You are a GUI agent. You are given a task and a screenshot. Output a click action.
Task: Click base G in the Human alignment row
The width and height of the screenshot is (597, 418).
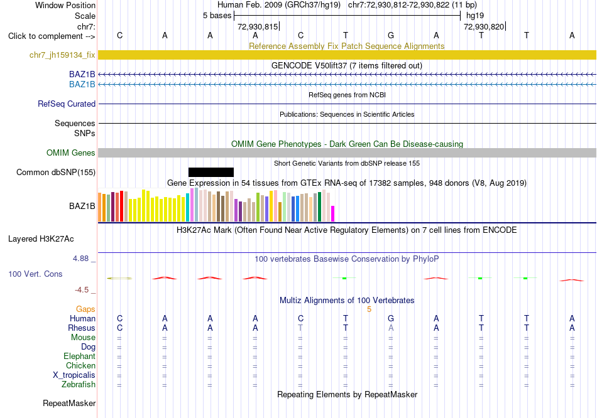click(391, 318)
